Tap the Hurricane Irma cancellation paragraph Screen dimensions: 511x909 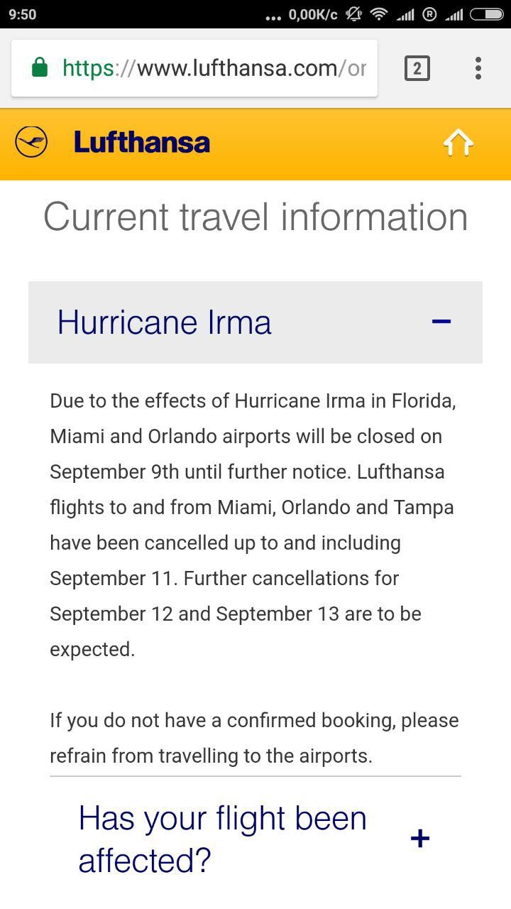253,525
